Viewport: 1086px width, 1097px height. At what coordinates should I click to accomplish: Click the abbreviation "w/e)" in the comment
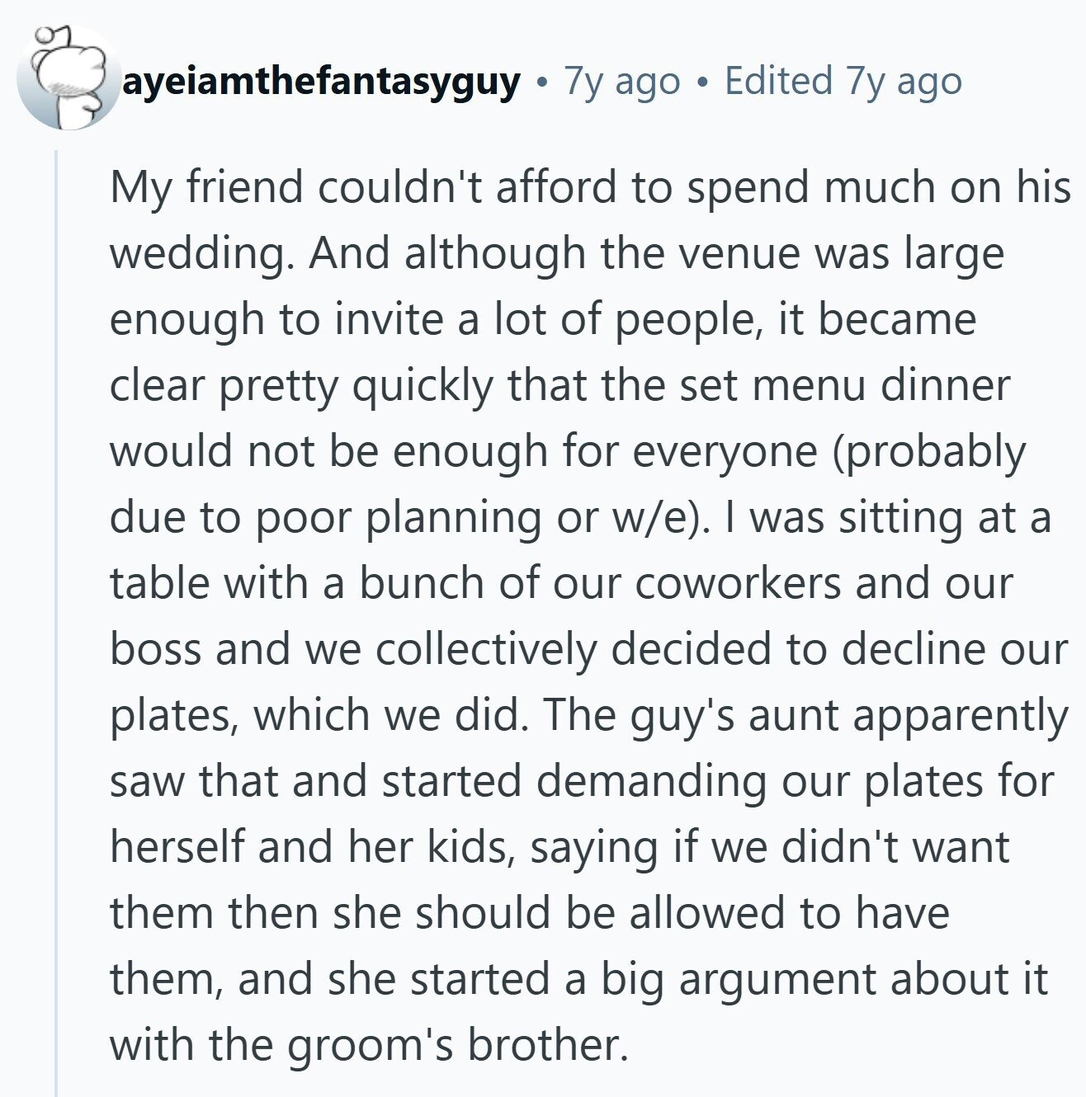coord(659,517)
